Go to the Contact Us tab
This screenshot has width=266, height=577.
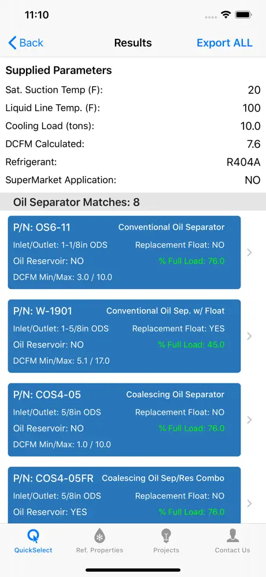click(x=232, y=541)
